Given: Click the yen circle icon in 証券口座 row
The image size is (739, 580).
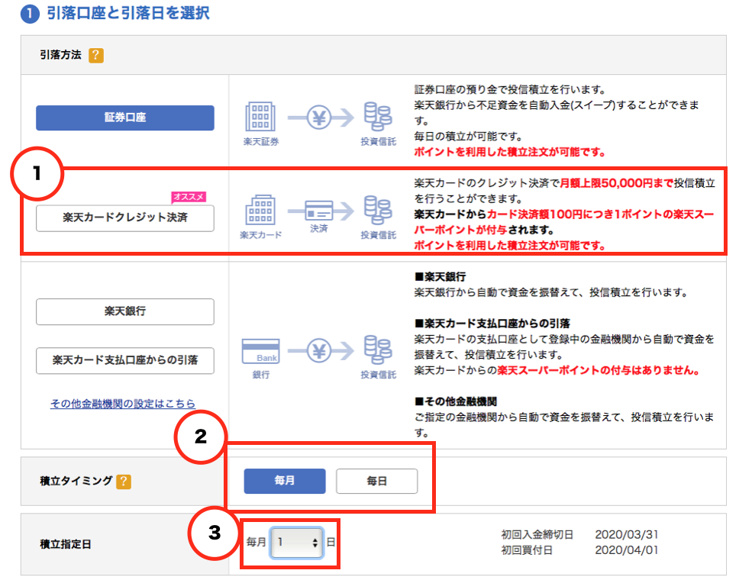Looking at the screenshot, I should pyautogui.click(x=319, y=117).
